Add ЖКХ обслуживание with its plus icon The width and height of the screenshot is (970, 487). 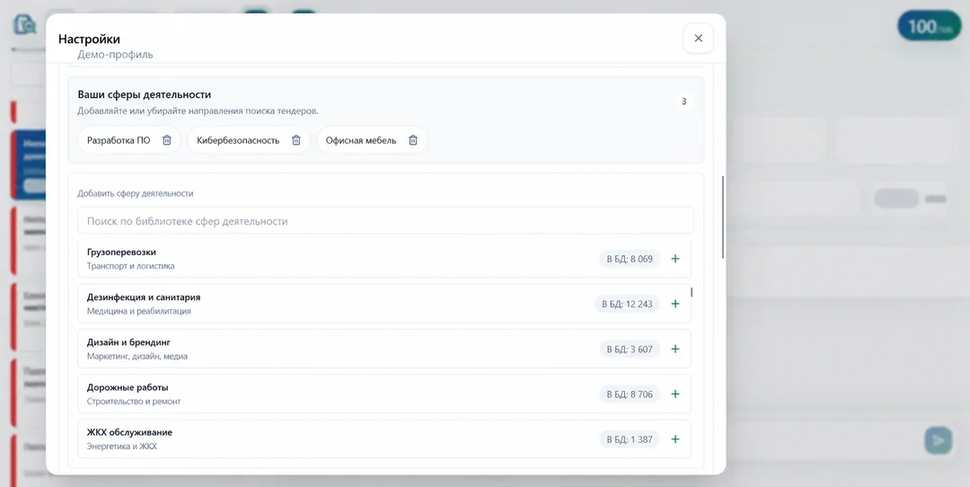[x=675, y=439]
